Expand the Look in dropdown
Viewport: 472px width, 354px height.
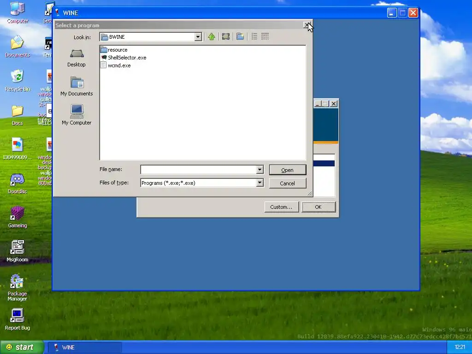[198, 37]
